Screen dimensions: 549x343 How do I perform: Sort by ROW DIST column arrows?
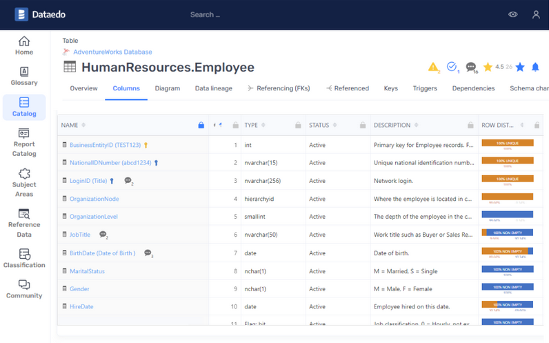(521, 125)
